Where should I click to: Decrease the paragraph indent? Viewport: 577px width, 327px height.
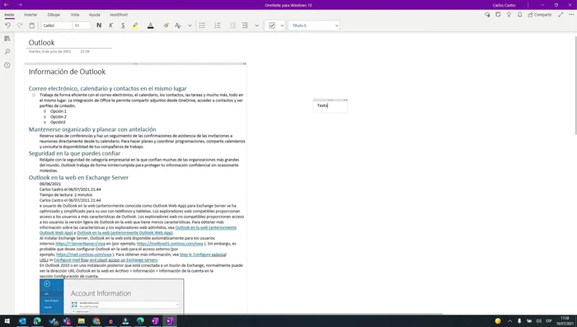(232, 26)
